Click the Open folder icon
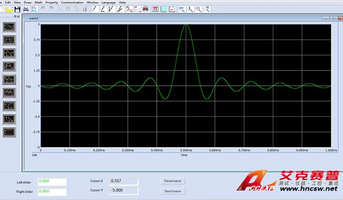 coord(9,9)
